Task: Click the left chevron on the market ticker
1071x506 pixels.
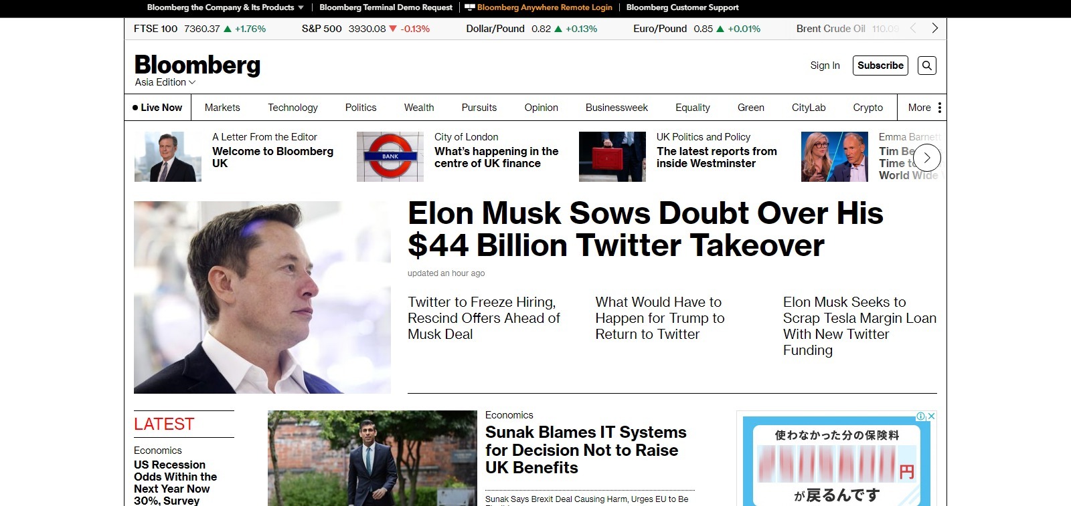Action: tap(914, 29)
